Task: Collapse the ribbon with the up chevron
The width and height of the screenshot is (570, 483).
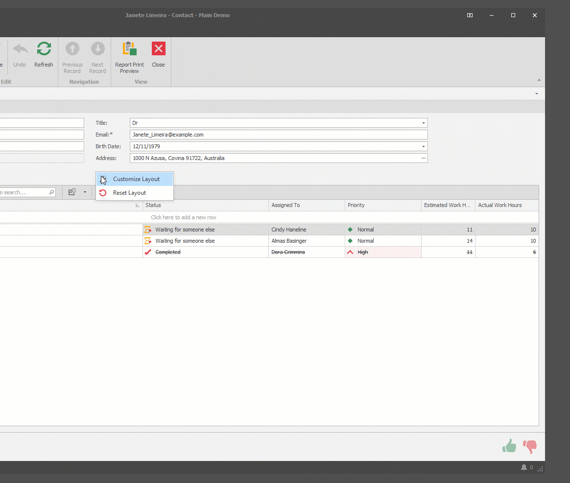Action: click(539, 80)
